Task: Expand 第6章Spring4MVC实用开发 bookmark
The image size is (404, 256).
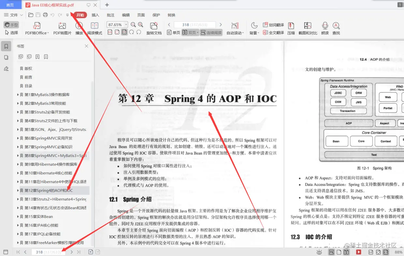Action: click(x=18, y=138)
